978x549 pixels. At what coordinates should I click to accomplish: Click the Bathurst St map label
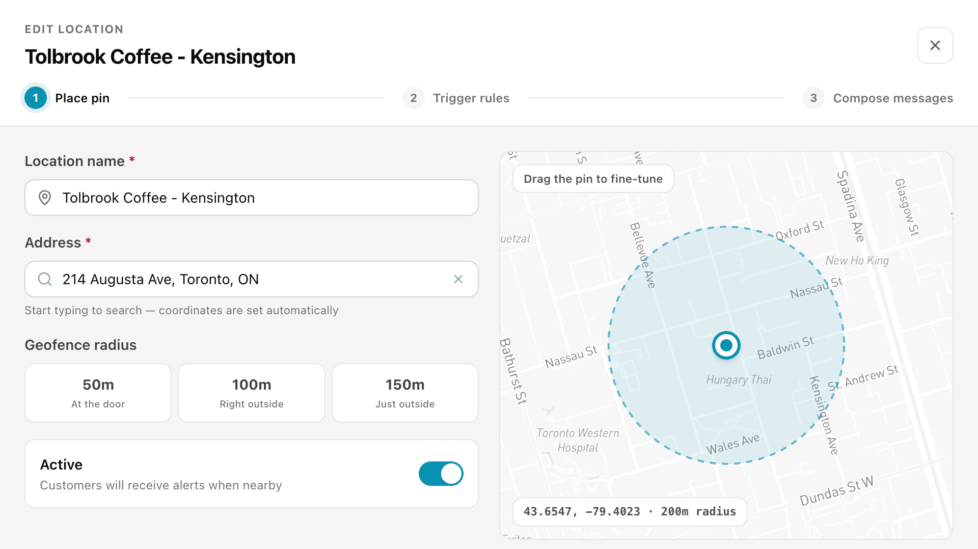(513, 371)
